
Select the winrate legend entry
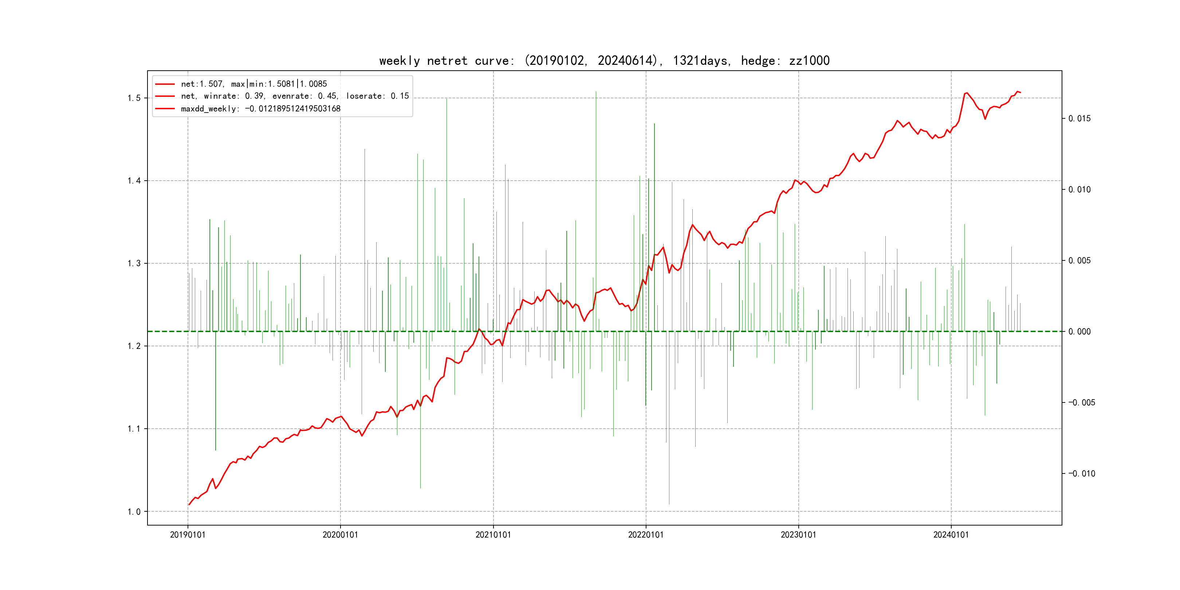[295, 96]
